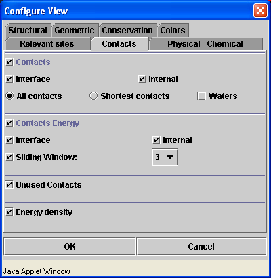Select the Contacts tab
Screen dimensions: 271x278
(119, 44)
